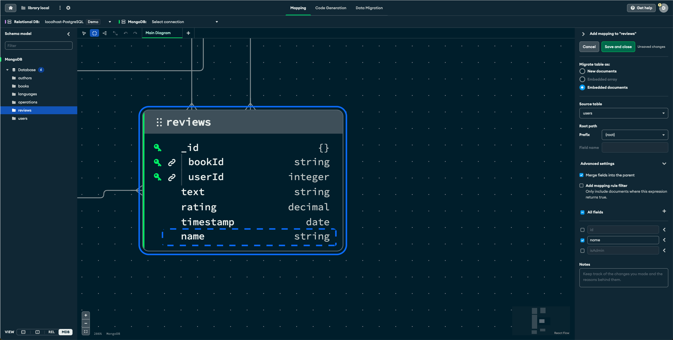Select Embedded documents radio button

point(582,87)
